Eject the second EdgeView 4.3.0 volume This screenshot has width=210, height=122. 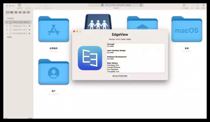(29, 30)
